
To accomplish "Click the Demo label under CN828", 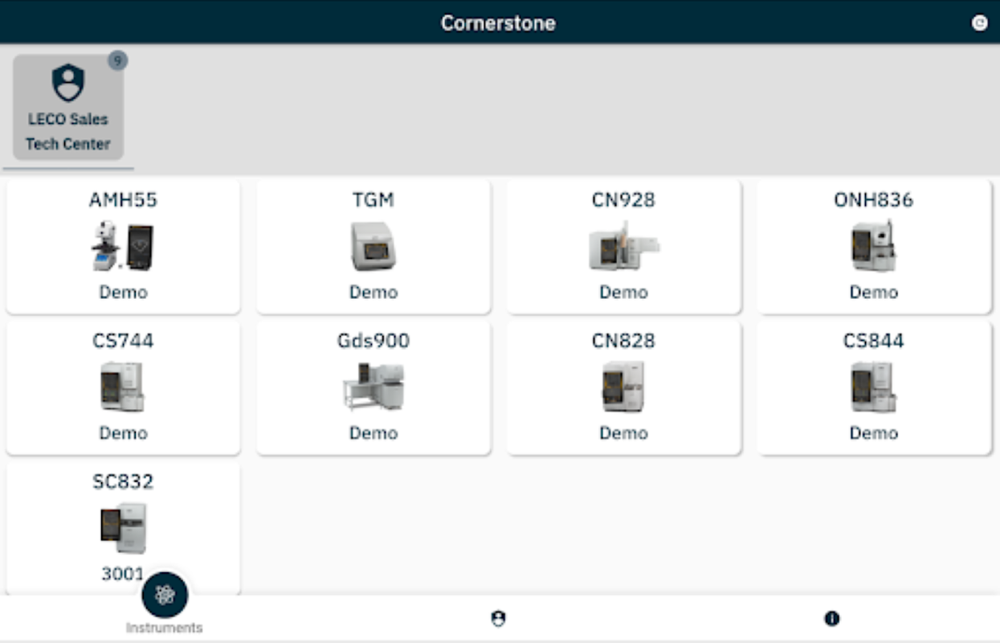I will [623, 433].
